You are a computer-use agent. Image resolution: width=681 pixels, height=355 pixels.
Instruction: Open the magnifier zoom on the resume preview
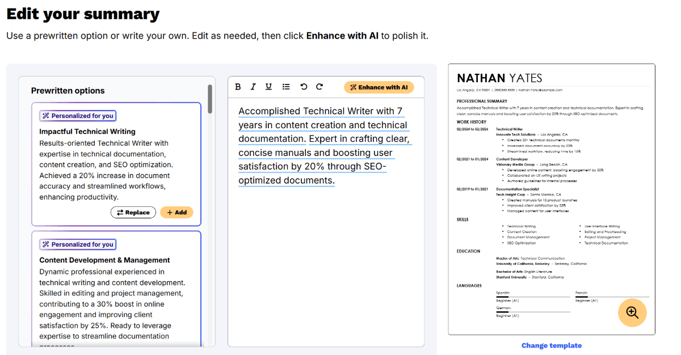coord(632,312)
